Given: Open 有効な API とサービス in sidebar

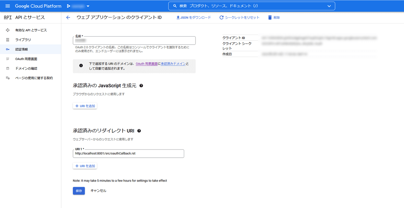Looking at the screenshot, I should click(x=31, y=30).
